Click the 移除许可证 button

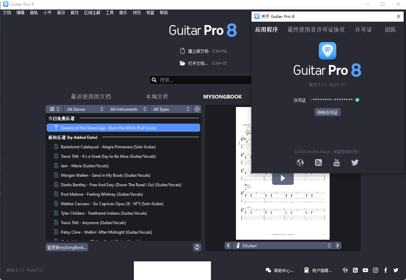pyautogui.click(x=328, y=112)
